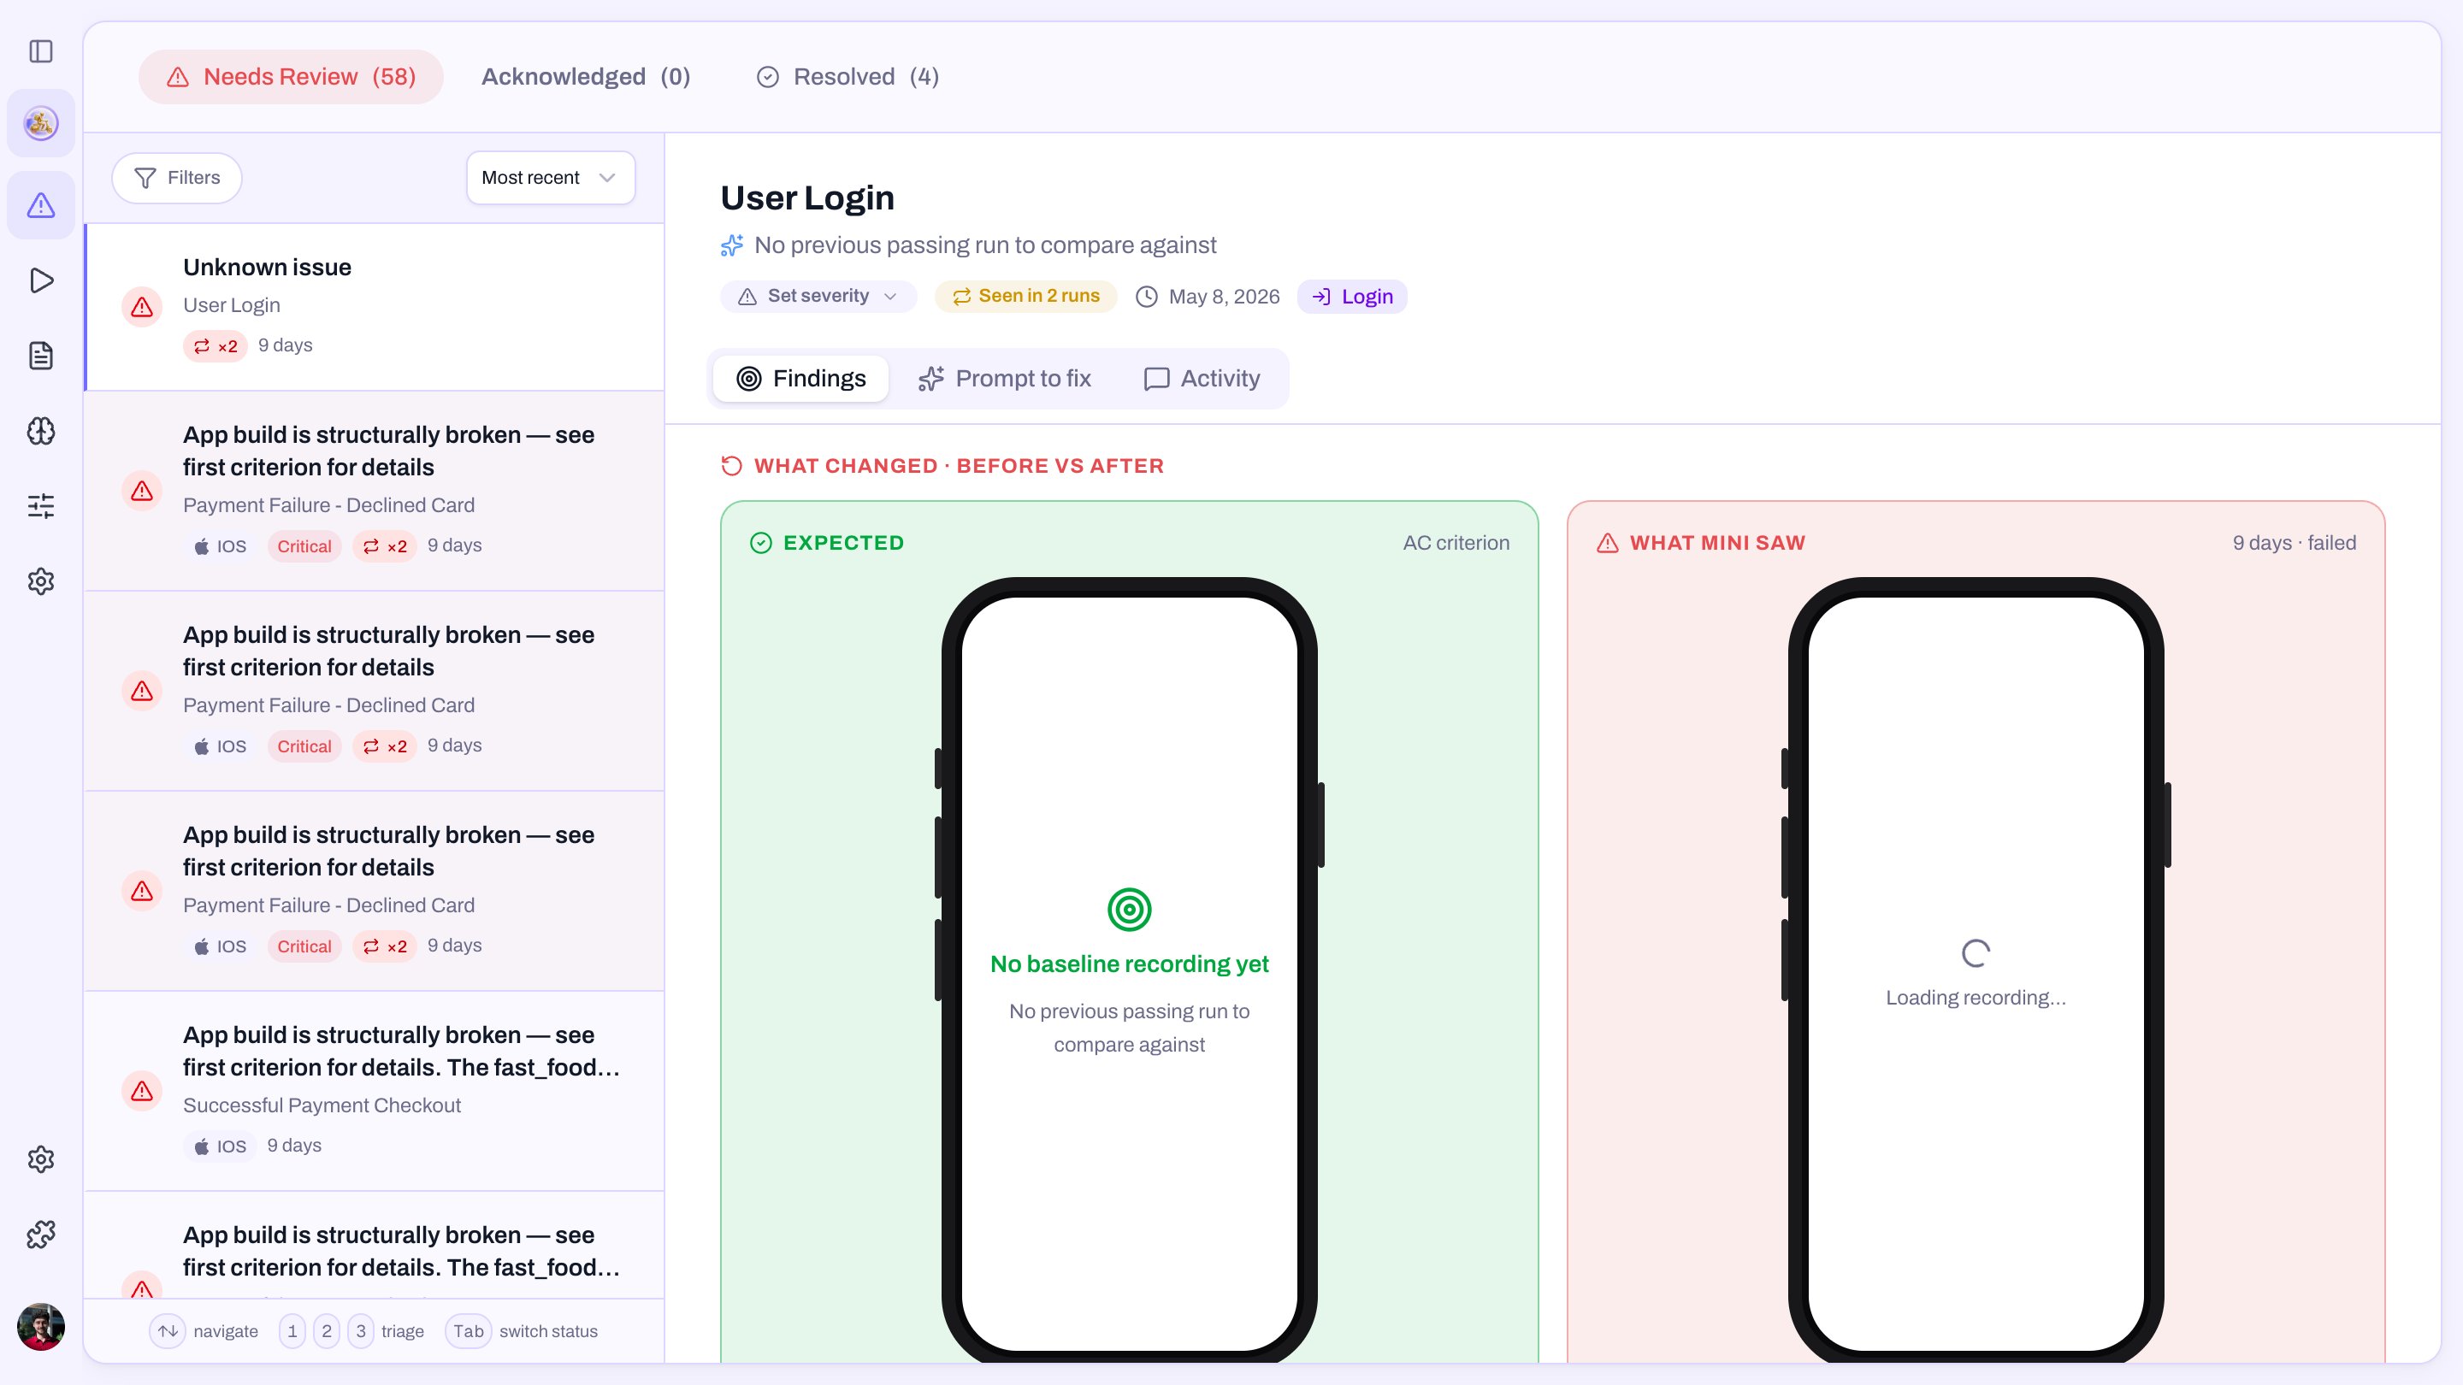
Task: Click the Tab key switch status hint
Action: click(469, 1330)
